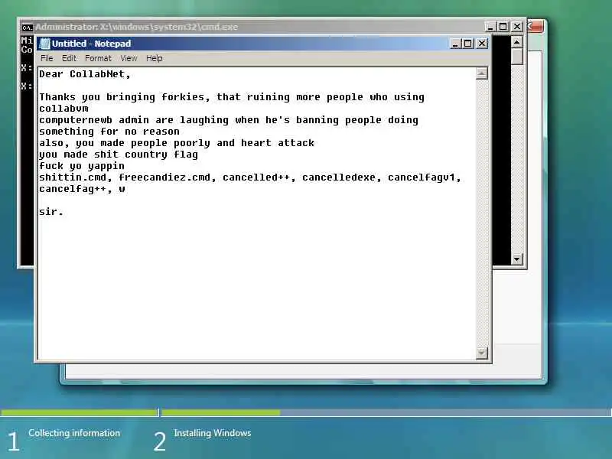Click 'computernewb' in the Notepad text
The height and width of the screenshot is (459, 612).
(76, 120)
